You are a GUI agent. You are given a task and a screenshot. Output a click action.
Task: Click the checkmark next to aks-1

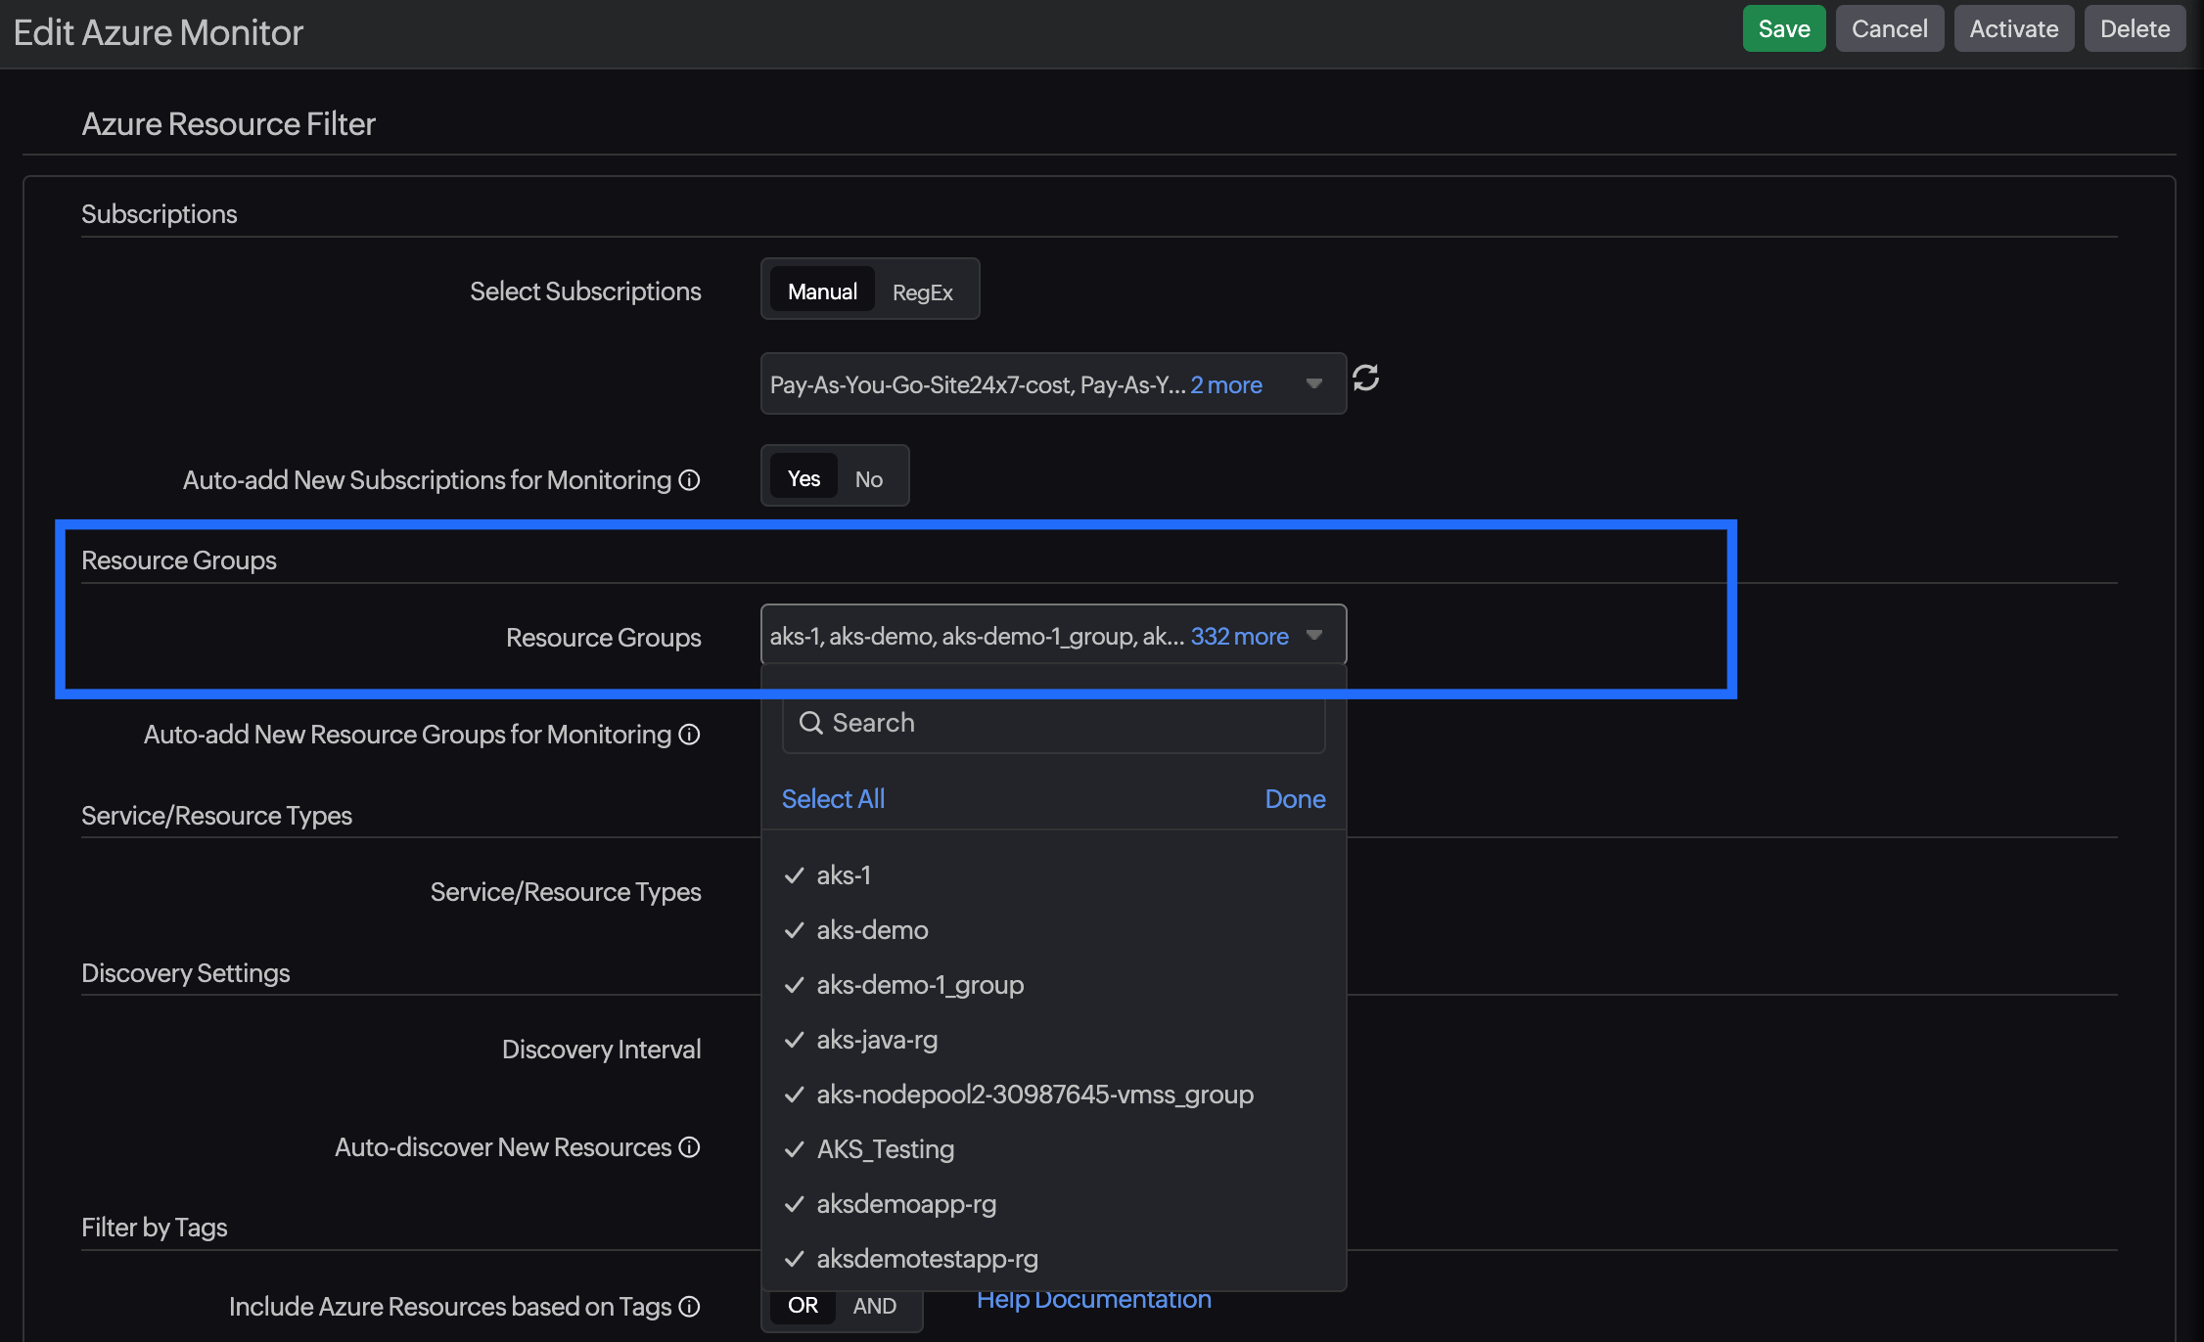pyautogui.click(x=794, y=875)
